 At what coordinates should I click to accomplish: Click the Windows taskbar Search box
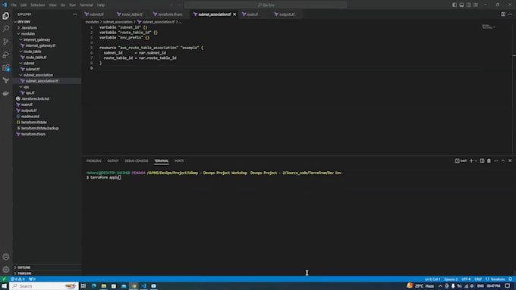pyautogui.click(x=44, y=286)
